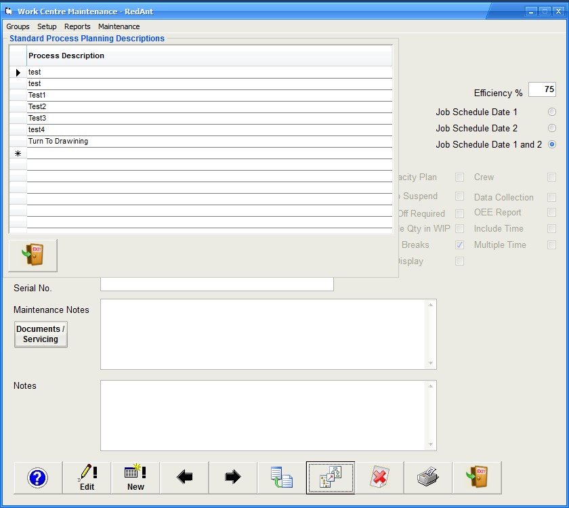The height and width of the screenshot is (508, 569).
Task: Click inside the Maintenance Notes text area
Action: point(264,334)
